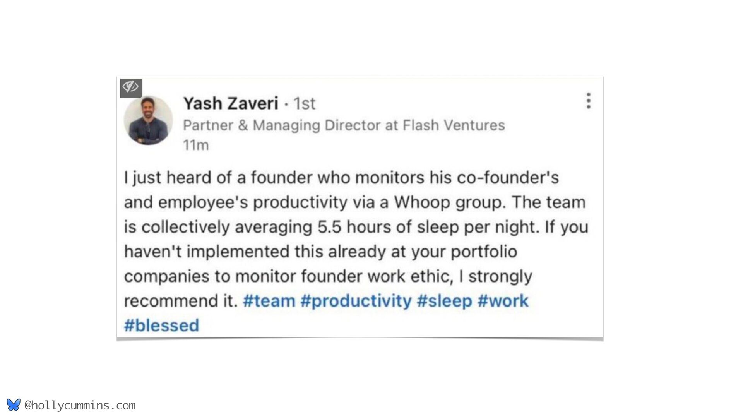Click the #blessed hashtag
Viewport: 743px width, 418px height.
pos(161,325)
